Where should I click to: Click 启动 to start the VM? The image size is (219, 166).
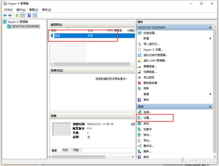point(146,124)
